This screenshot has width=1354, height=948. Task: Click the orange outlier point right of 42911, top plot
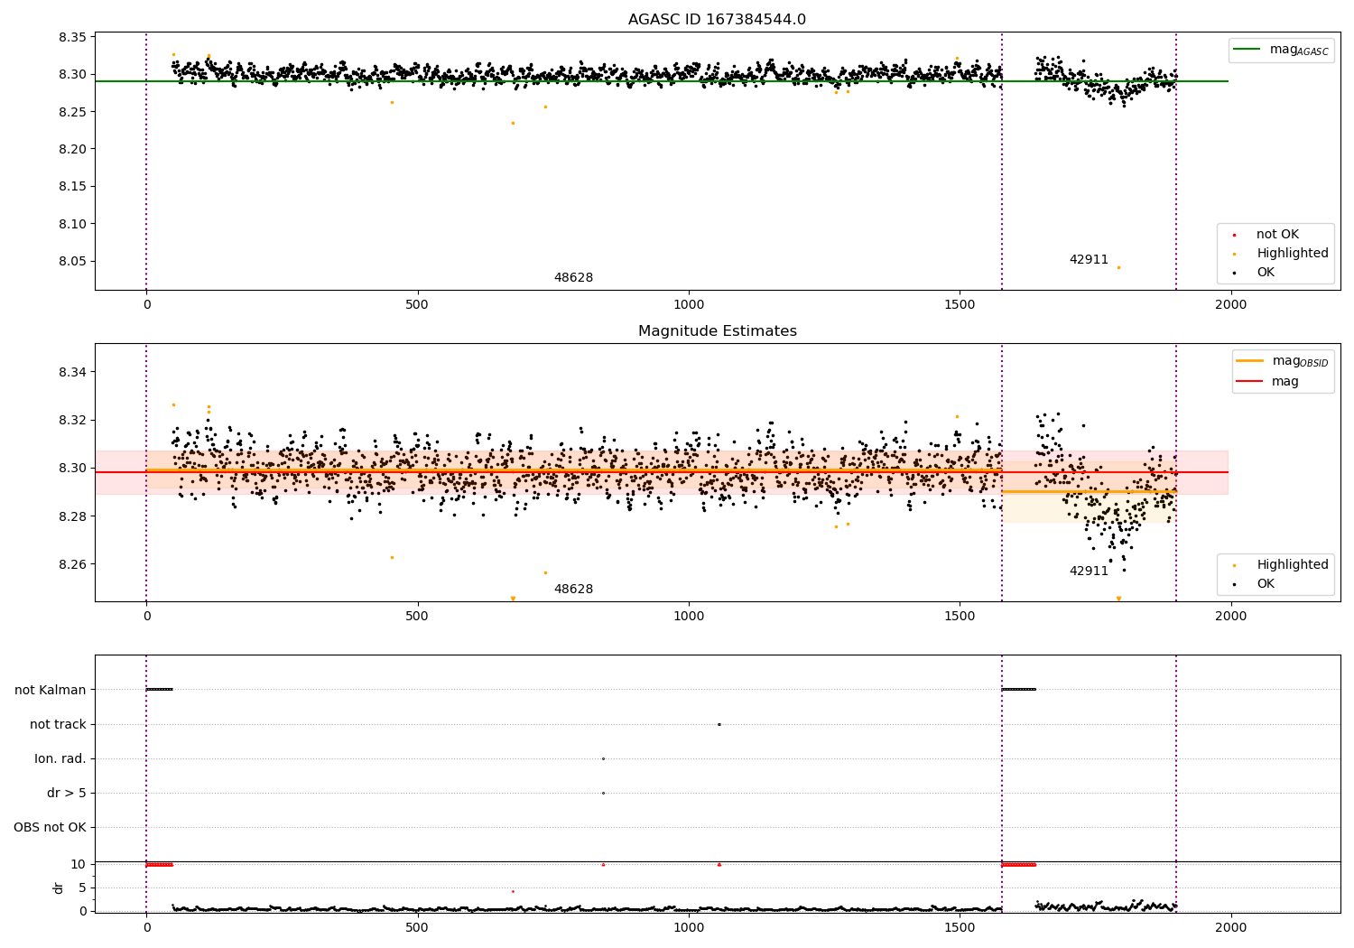tap(1118, 267)
